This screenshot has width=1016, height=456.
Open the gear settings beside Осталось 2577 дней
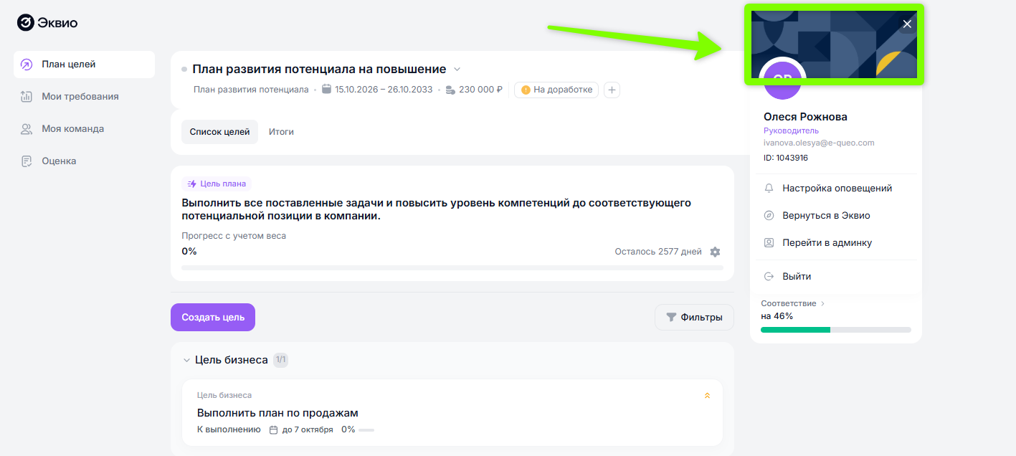[715, 252]
